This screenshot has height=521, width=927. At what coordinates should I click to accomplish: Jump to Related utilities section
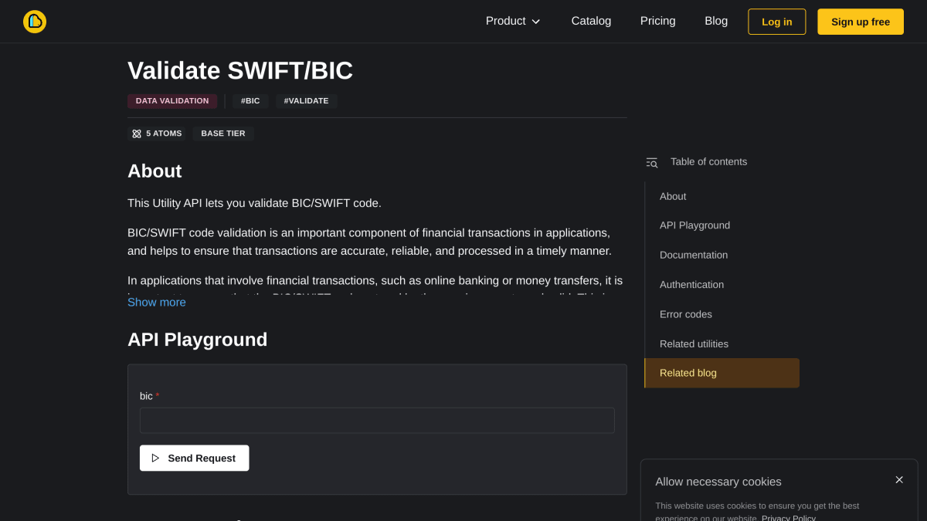point(694,343)
